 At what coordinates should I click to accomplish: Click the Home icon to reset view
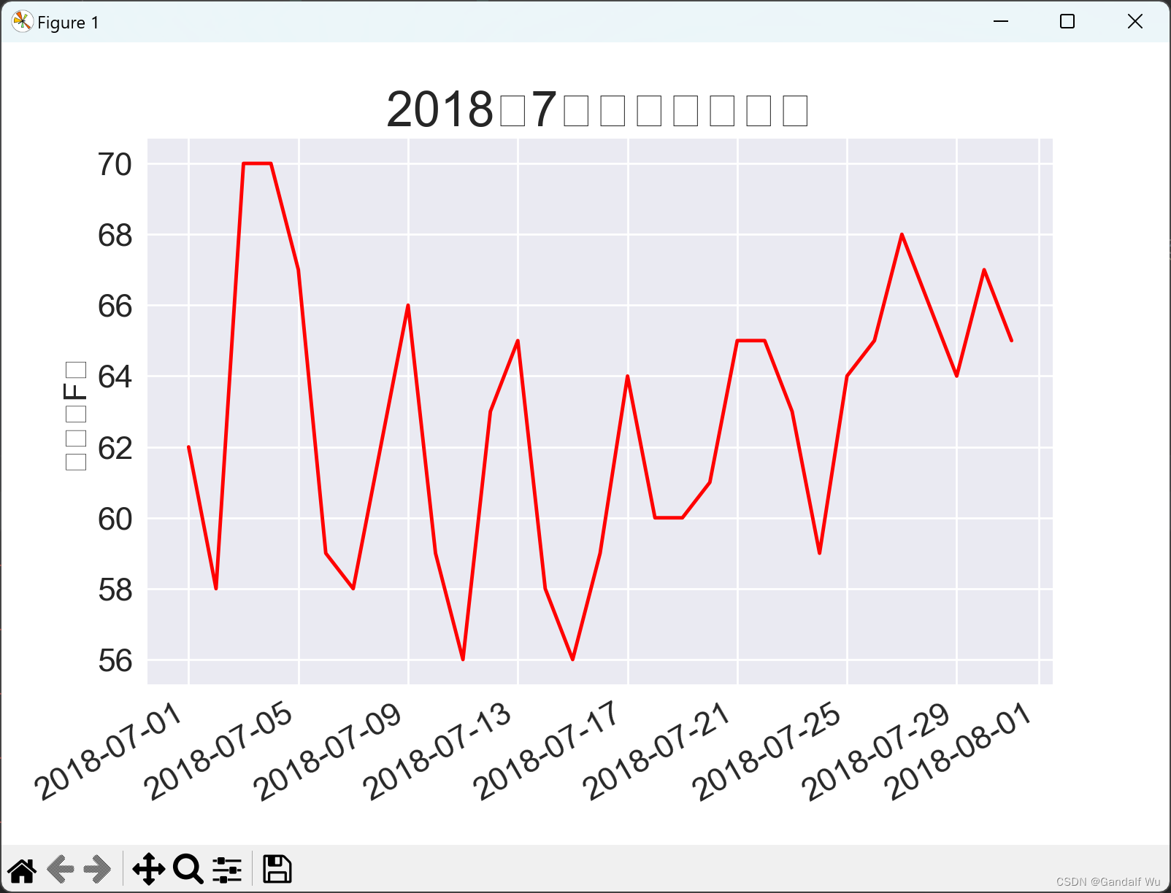pos(23,869)
